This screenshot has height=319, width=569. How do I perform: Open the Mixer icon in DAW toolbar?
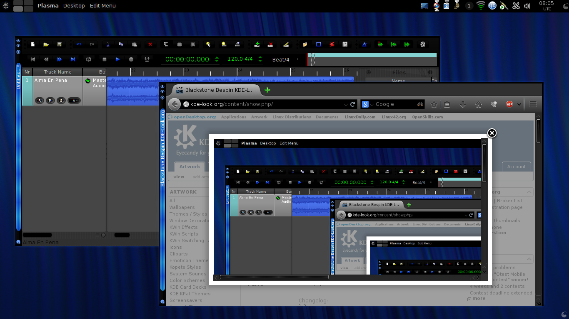coord(345,44)
